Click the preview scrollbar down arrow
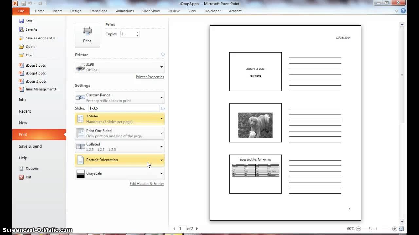Viewport: 419px width, 235px height. [402, 222]
